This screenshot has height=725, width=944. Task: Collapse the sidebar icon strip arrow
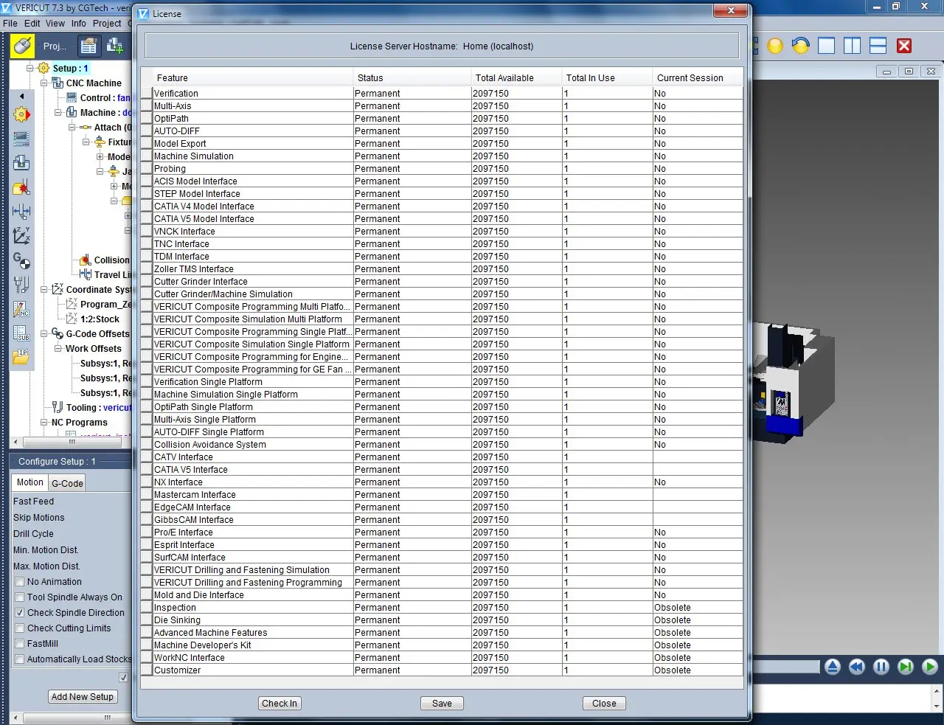point(21,96)
